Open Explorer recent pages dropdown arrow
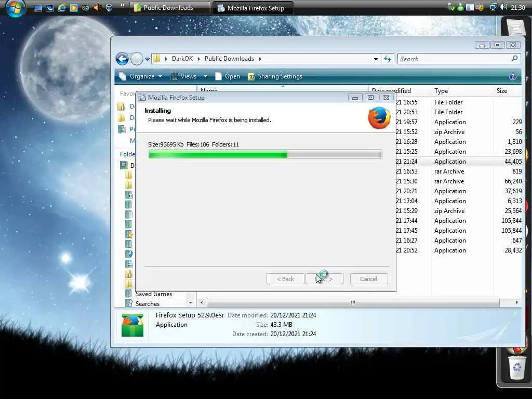 [x=147, y=59]
